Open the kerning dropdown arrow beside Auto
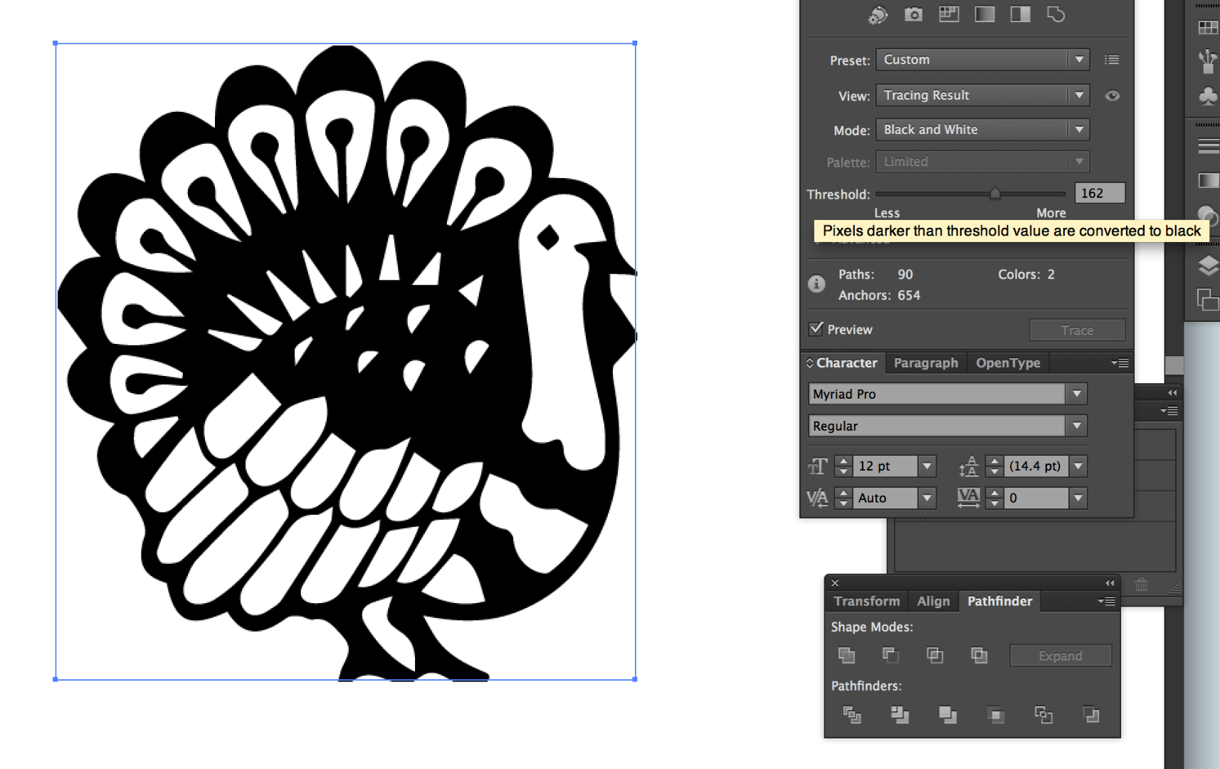The height and width of the screenshot is (769, 1220). tap(927, 498)
